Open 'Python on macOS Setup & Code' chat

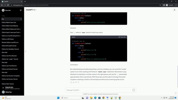point(11,36)
